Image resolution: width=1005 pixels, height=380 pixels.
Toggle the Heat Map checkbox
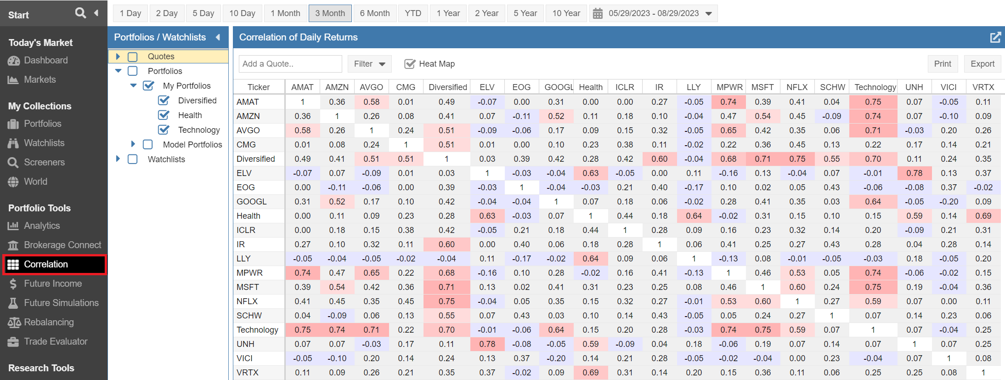pyautogui.click(x=410, y=64)
